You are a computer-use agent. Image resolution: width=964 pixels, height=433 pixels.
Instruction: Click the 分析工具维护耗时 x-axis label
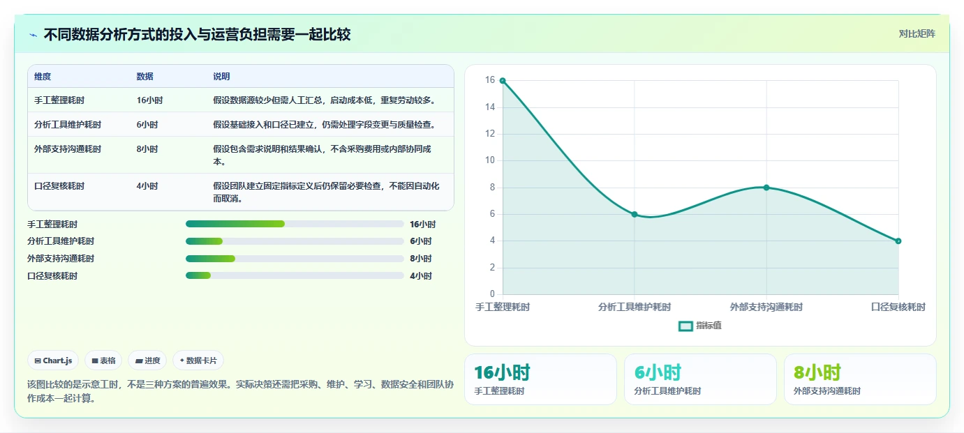[635, 307]
